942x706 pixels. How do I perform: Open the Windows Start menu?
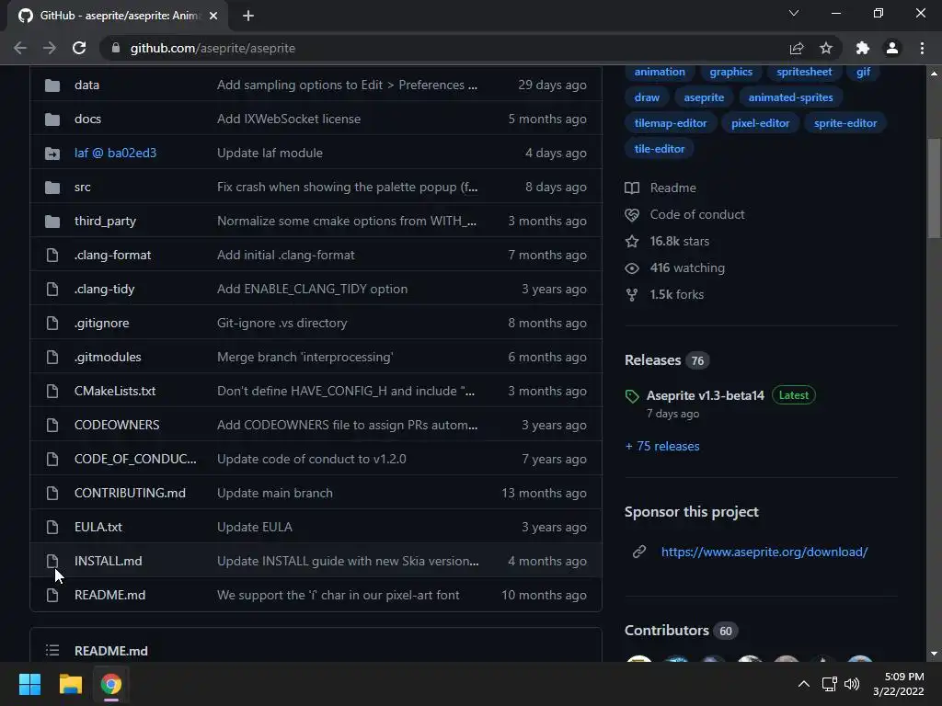(29, 684)
